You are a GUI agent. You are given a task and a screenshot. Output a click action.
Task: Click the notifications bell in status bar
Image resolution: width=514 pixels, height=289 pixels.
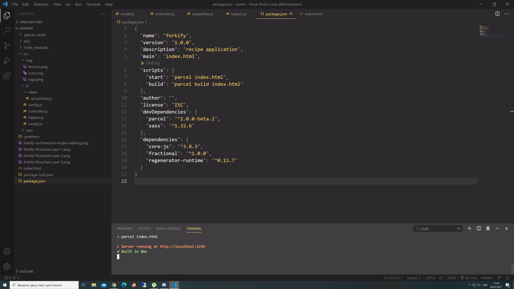(508, 278)
